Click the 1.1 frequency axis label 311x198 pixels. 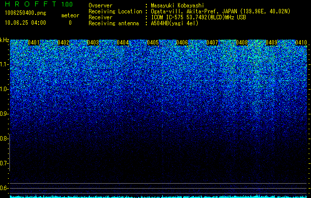point(4,64)
